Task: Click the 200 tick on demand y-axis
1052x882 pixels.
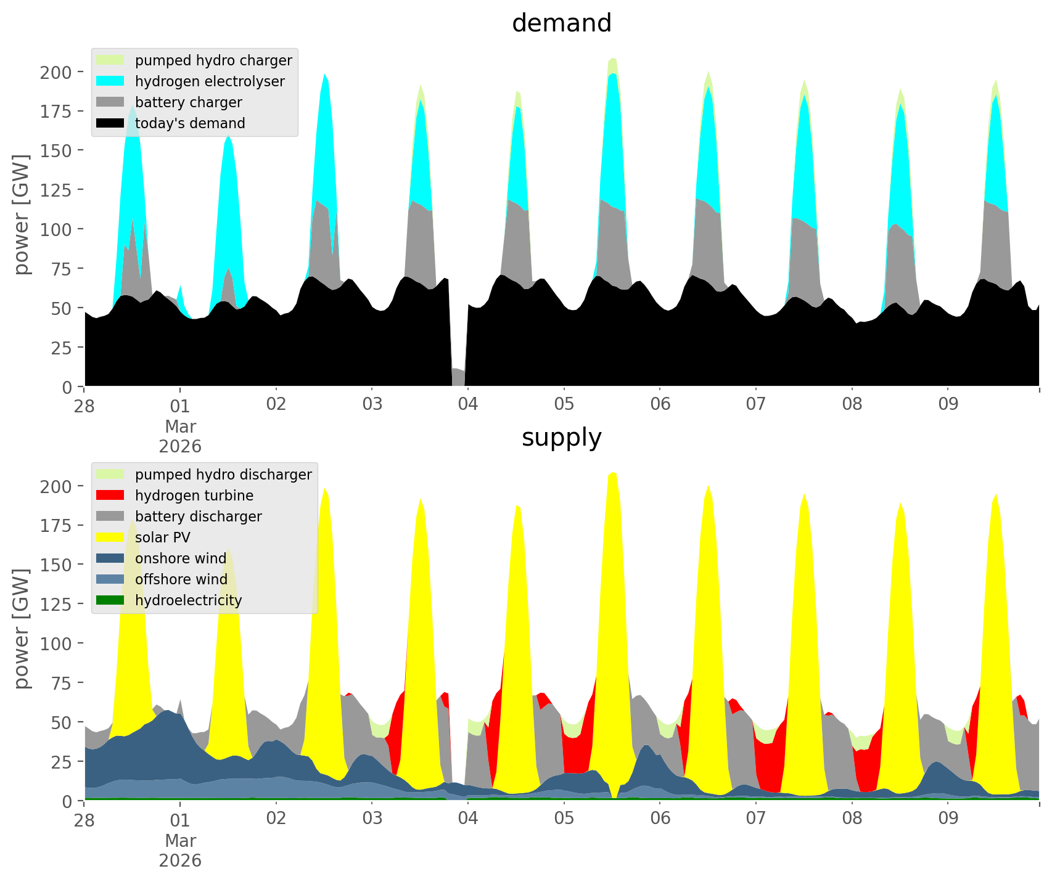Action: click(x=56, y=72)
